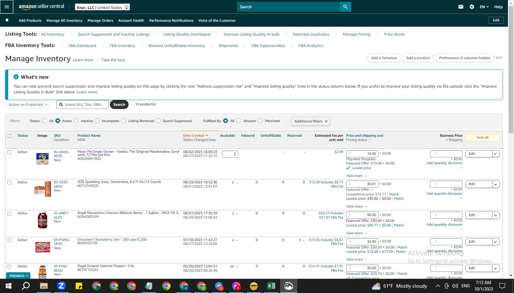514x293 pixels.
Task: Select the Fulfilled By Amazon radio button
Action: coord(239,121)
